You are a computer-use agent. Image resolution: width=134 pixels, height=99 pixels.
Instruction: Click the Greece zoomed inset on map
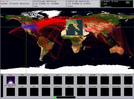74,27
